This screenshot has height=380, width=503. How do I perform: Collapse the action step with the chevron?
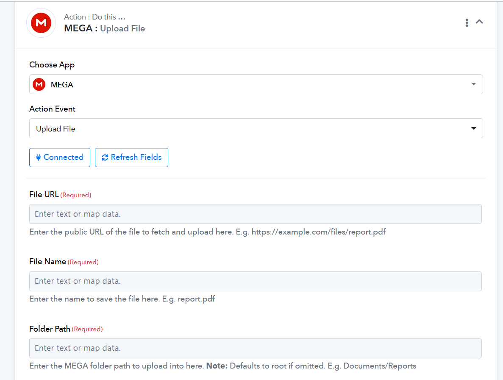pos(479,22)
